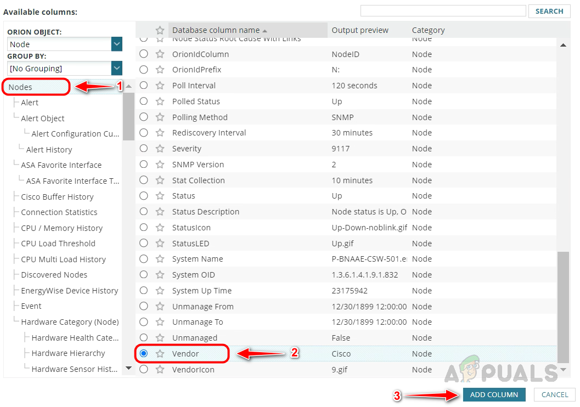Mark System OID as favorite
Image resolution: width=580 pixels, height=407 pixels.
pos(160,275)
